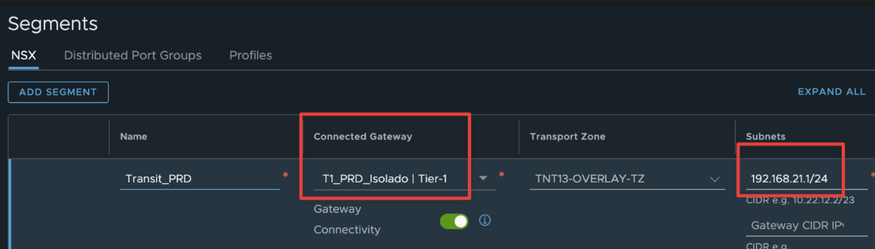Screen dimensions: 875x249
Task: Open the Distributed Port Groups tab
Action: [x=133, y=55]
